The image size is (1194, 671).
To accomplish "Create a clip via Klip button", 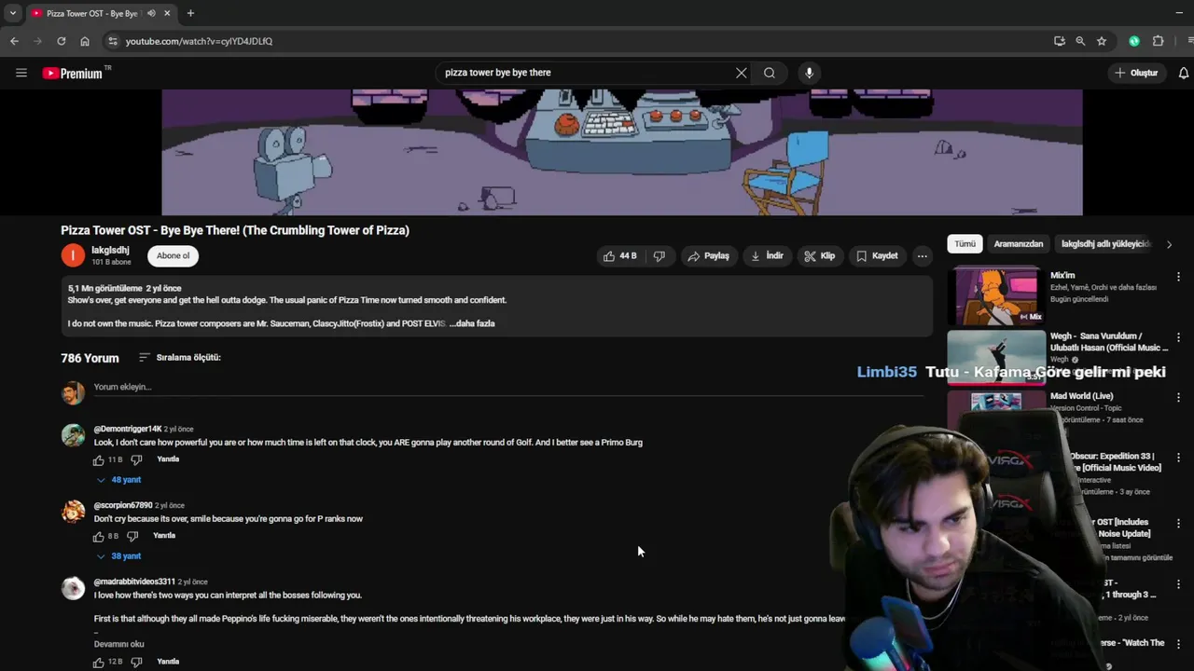I will click(x=820, y=255).
